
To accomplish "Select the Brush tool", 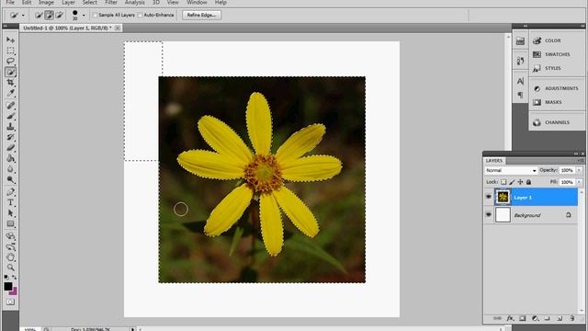I will [x=10, y=116].
